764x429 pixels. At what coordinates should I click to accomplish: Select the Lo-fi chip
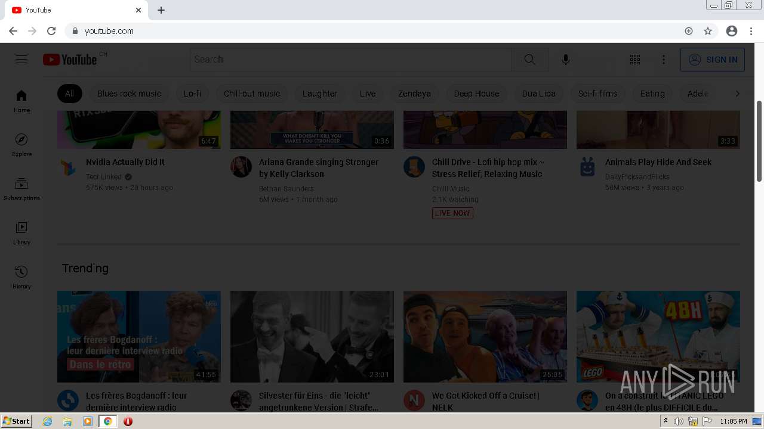click(x=192, y=94)
